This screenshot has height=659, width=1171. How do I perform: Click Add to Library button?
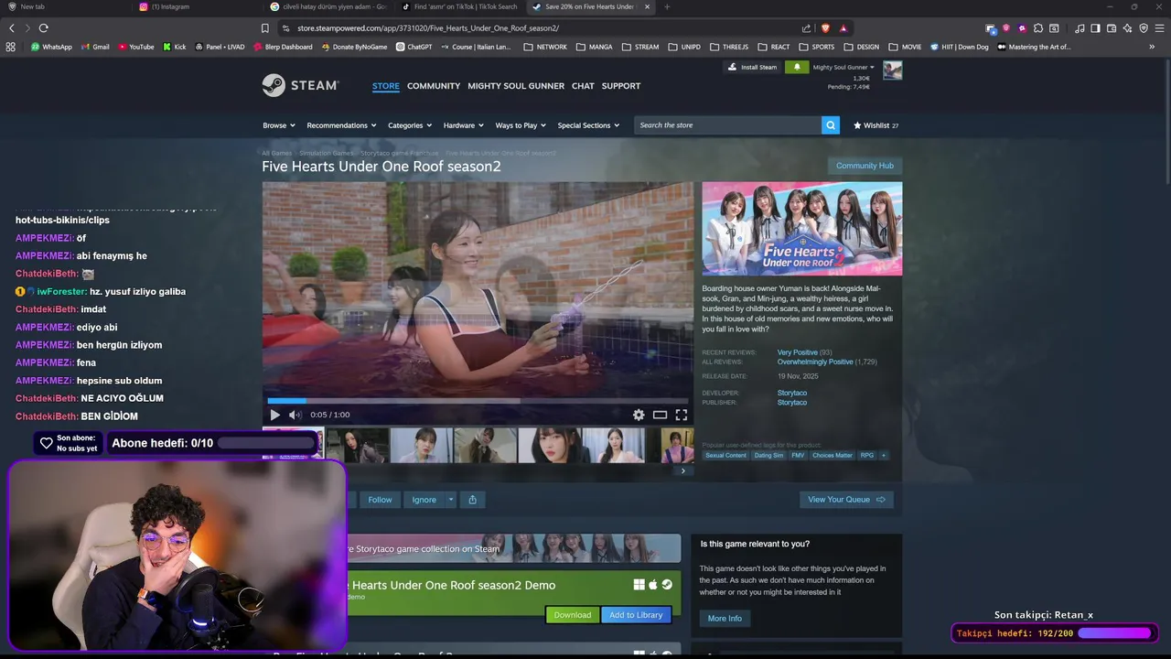click(636, 615)
